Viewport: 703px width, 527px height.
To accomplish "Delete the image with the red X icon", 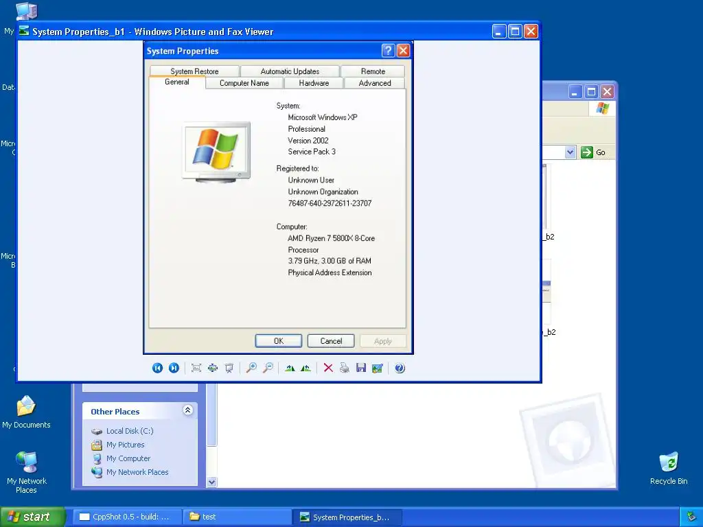I will point(328,368).
